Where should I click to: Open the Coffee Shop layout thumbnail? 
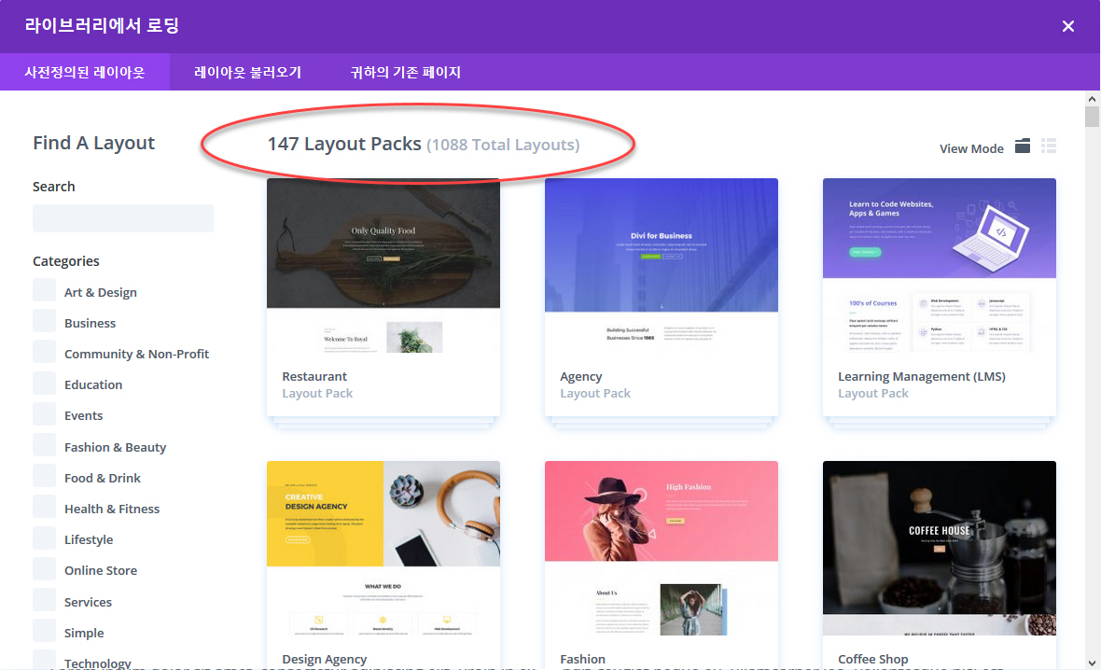tap(940, 550)
